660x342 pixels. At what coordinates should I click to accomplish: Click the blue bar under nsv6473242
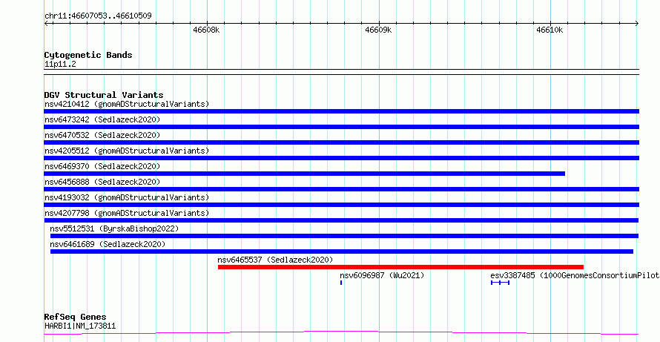(x=342, y=127)
